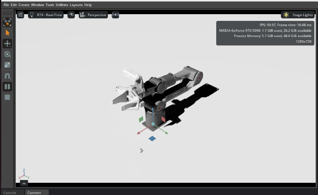318x195 pixels.
Task: Select the orange arrow Select tool
Action: tap(7, 33)
